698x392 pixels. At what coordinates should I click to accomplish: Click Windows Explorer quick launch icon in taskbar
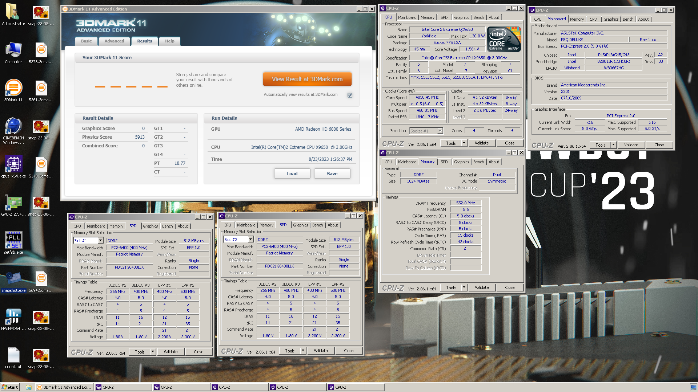(28, 387)
